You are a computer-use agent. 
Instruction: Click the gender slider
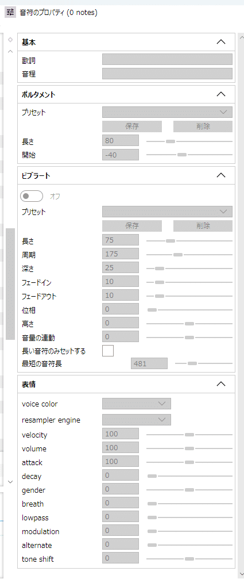189,490
